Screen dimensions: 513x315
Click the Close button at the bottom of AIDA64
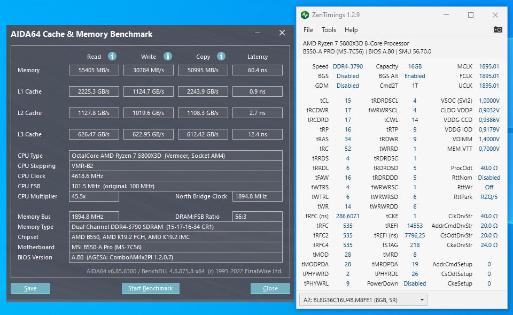(x=270, y=288)
